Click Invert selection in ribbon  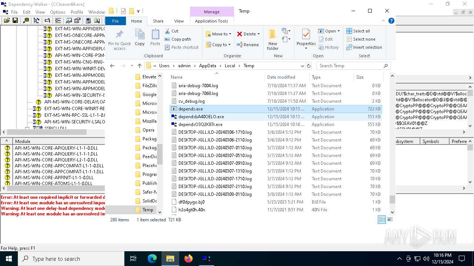click(x=364, y=47)
